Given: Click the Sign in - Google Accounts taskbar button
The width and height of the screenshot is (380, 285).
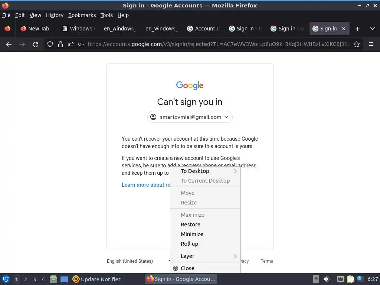Looking at the screenshot, I should (181, 279).
